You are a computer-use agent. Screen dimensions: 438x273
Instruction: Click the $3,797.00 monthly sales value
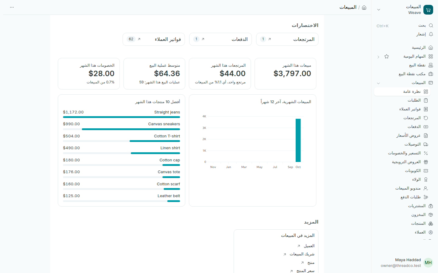pyautogui.click(x=292, y=73)
